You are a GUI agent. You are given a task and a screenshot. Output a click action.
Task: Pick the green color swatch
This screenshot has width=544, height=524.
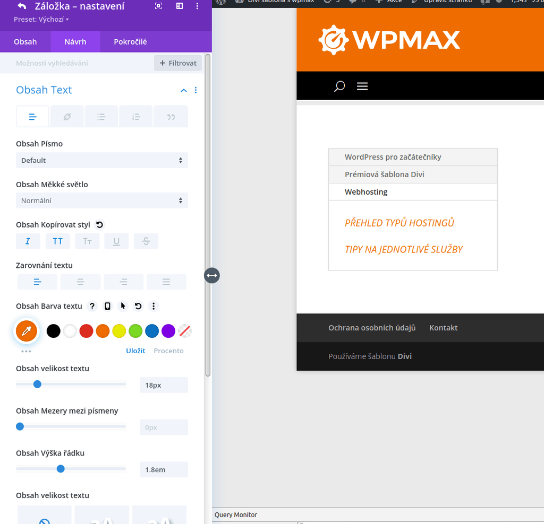click(x=135, y=331)
